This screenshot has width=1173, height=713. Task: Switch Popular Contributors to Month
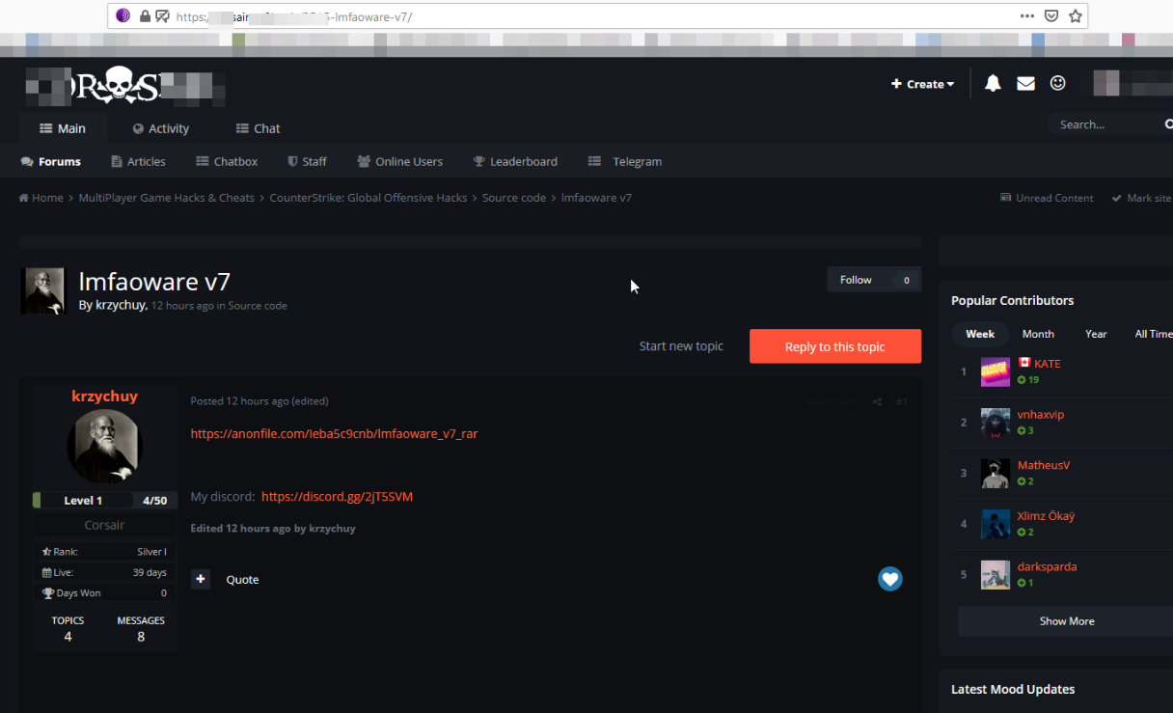pyautogui.click(x=1038, y=334)
